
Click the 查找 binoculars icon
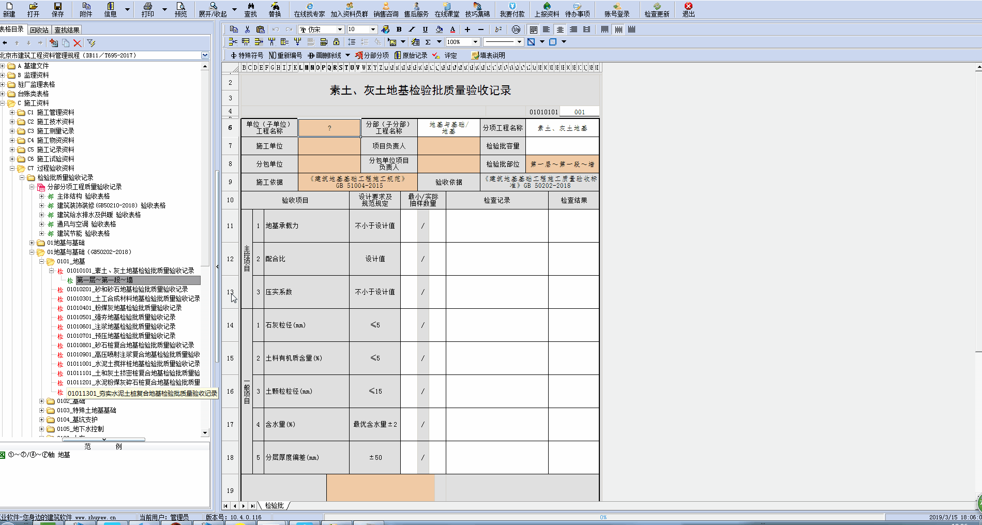(x=250, y=9)
